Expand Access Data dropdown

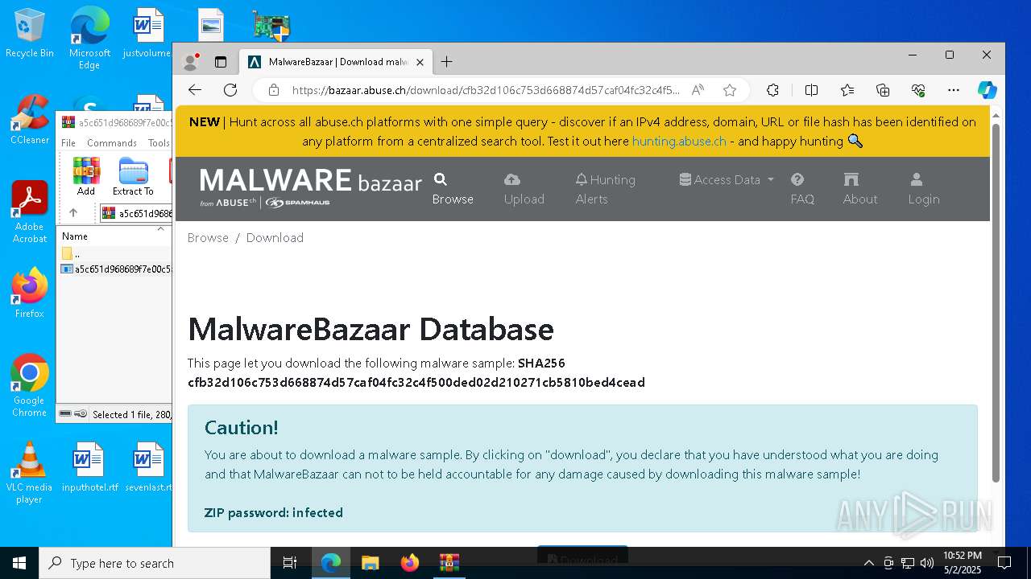pyautogui.click(x=727, y=180)
